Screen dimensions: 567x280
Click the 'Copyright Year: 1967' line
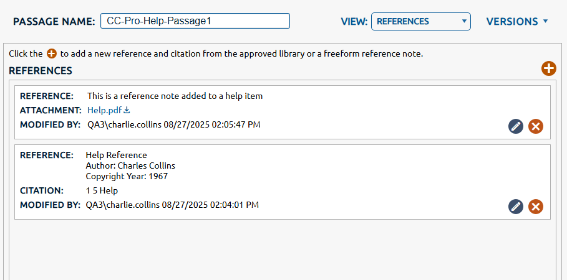[127, 176]
